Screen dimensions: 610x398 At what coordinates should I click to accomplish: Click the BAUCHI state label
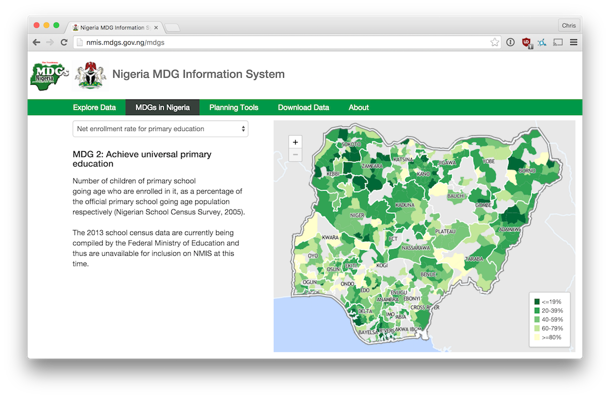pos(456,196)
